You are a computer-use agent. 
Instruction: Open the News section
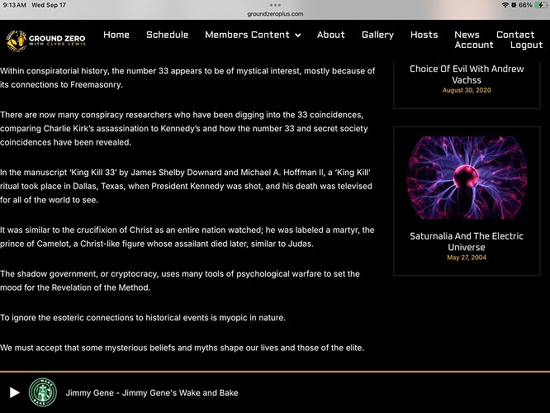pyautogui.click(x=467, y=35)
